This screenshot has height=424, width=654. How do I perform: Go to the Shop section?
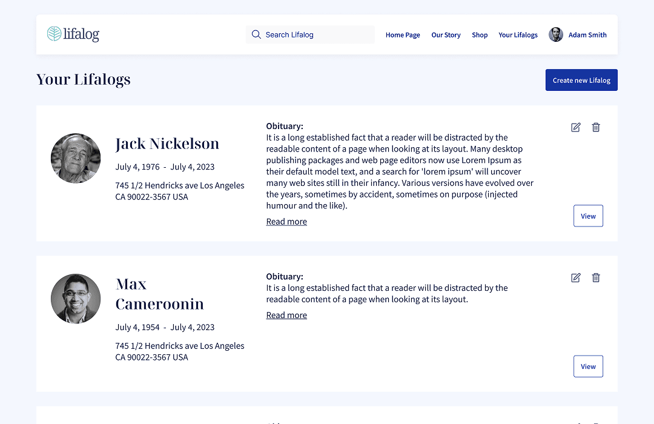pyautogui.click(x=480, y=35)
